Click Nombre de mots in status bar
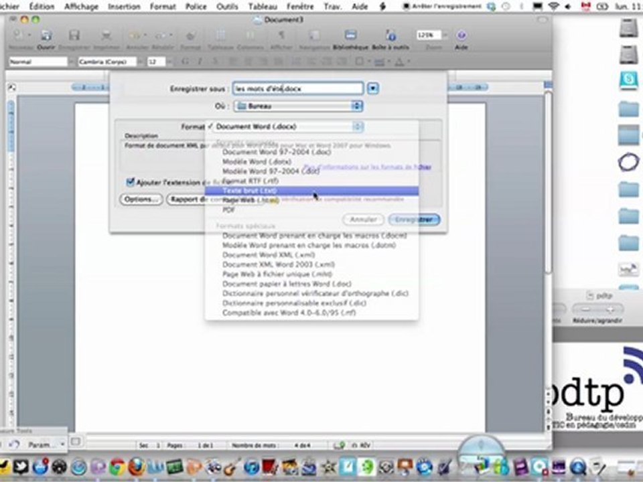 pos(255,445)
